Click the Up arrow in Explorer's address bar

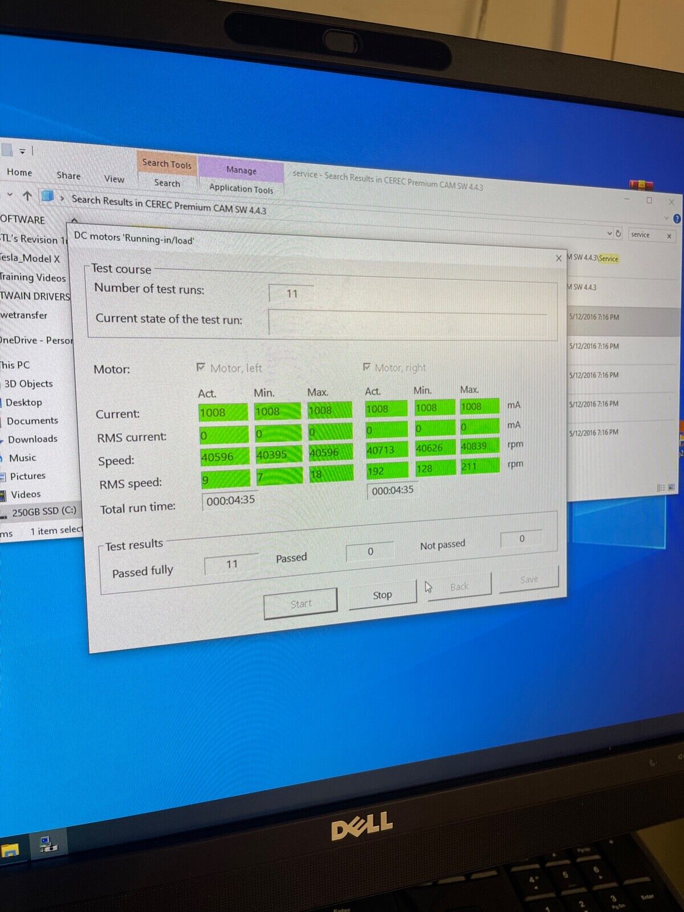[x=27, y=196]
